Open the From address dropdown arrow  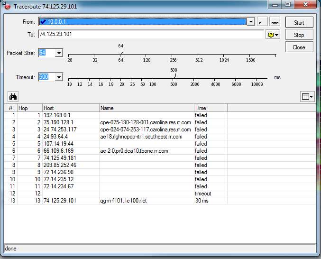click(251, 22)
